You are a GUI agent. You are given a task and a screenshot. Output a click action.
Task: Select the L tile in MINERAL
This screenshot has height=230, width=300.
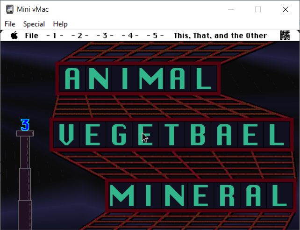tap(280, 195)
